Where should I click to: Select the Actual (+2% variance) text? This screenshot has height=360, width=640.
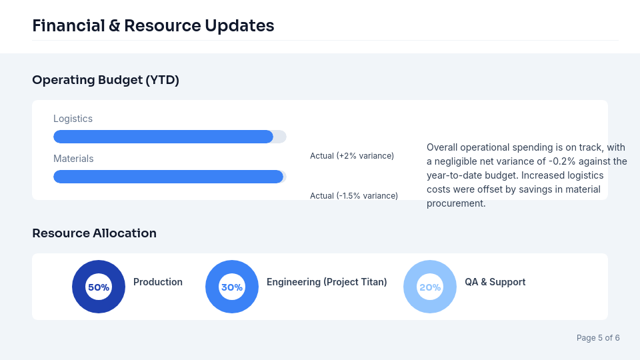tap(352, 156)
